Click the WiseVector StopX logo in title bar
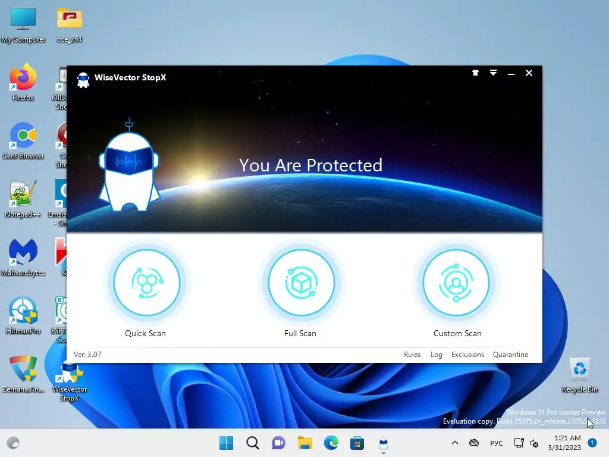The width and height of the screenshot is (609, 457). click(x=83, y=80)
